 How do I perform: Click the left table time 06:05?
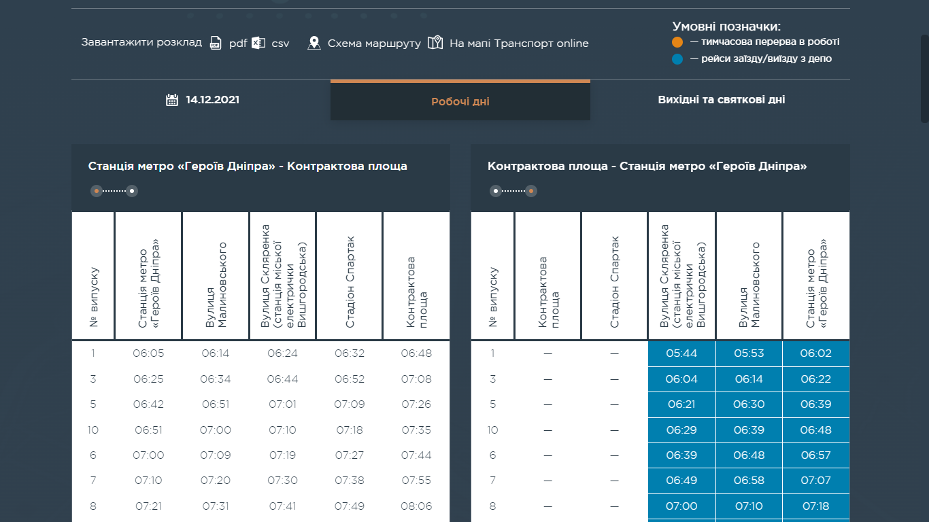pos(149,353)
